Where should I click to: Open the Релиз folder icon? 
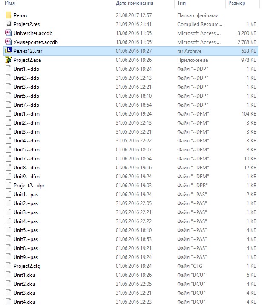pyautogui.click(x=9, y=15)
